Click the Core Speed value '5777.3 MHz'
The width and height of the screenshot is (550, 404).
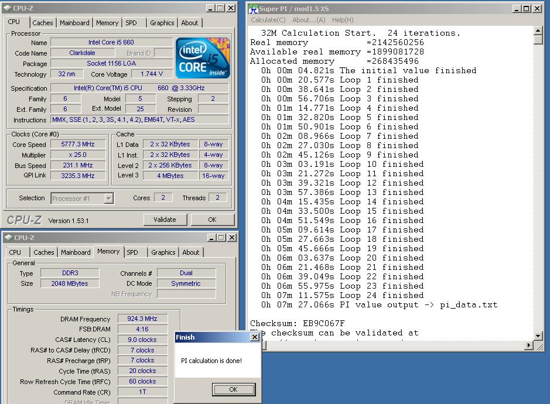click(78, 144)
